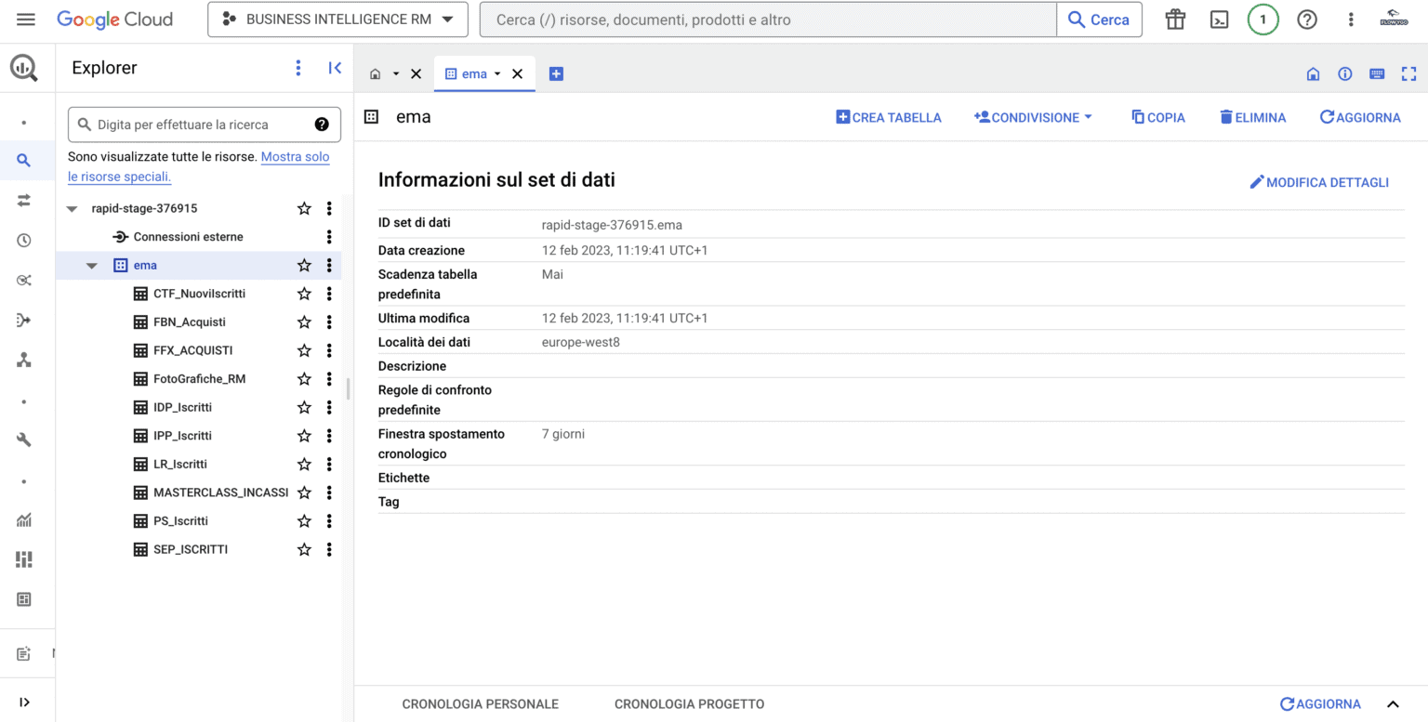Star the CTF_Nuoviscritti table
This screenshot has height=722, width=1428.
304,293
